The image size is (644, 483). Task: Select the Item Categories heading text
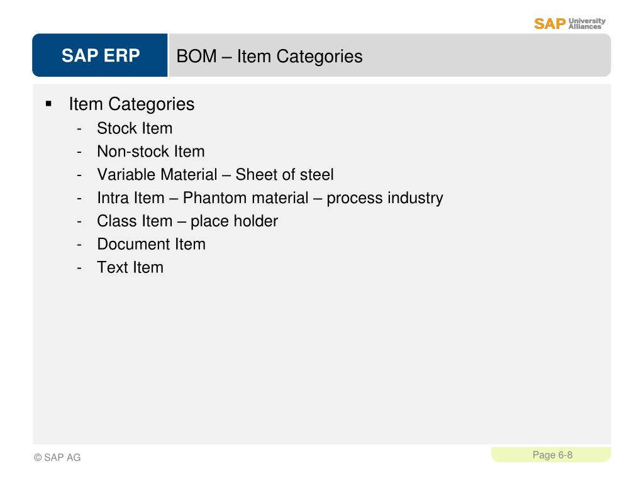point(131,104)
